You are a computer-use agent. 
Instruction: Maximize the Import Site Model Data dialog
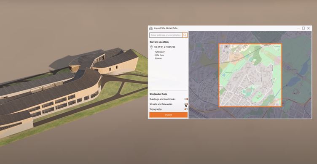pos(304,28)
